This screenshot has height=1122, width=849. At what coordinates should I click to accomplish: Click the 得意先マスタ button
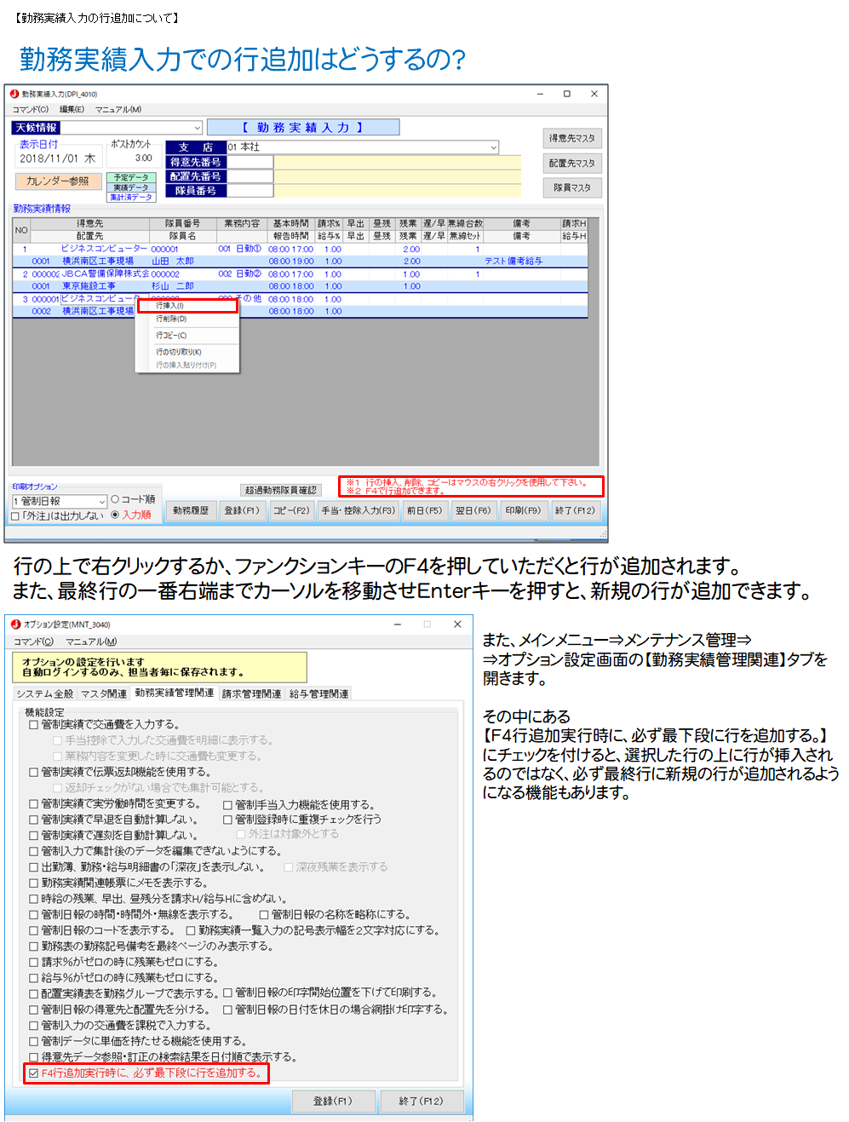pyautogui.click(x=571, y=139)
